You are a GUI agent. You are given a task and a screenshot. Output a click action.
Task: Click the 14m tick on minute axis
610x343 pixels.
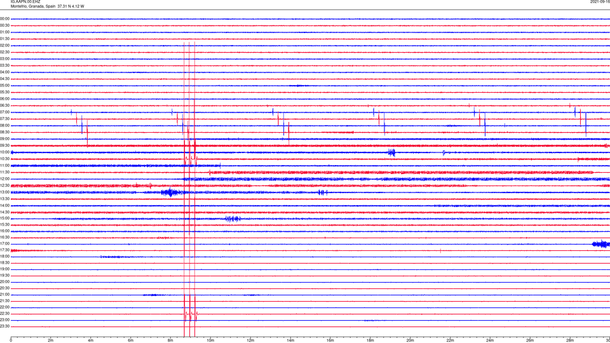click(290, 340)
